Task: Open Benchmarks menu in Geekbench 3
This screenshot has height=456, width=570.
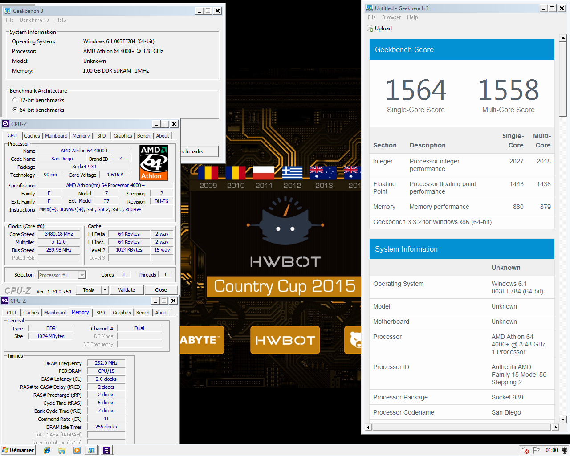Action: tap(34, 20)
